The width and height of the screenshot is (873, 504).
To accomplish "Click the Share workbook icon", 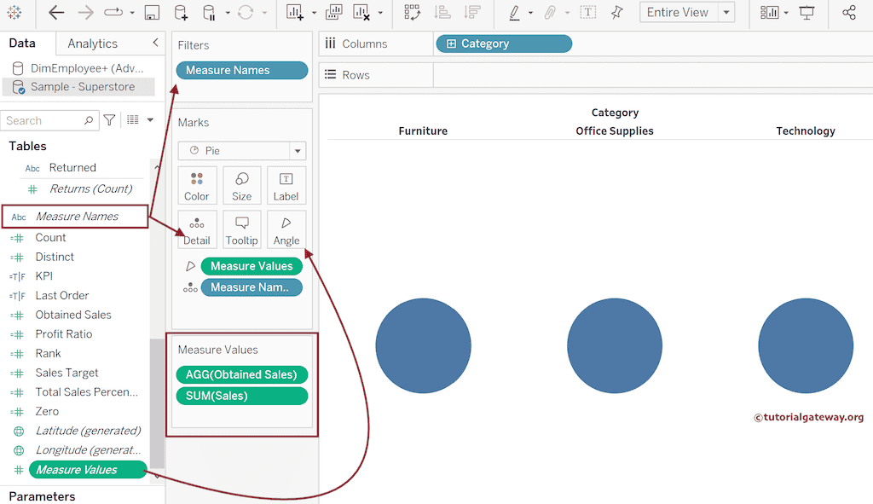I will 849,12.
